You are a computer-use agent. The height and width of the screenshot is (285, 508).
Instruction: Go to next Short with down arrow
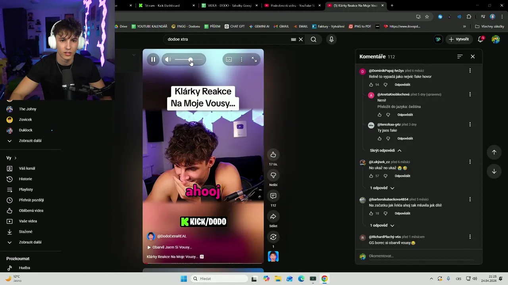[x=494, y=171]
